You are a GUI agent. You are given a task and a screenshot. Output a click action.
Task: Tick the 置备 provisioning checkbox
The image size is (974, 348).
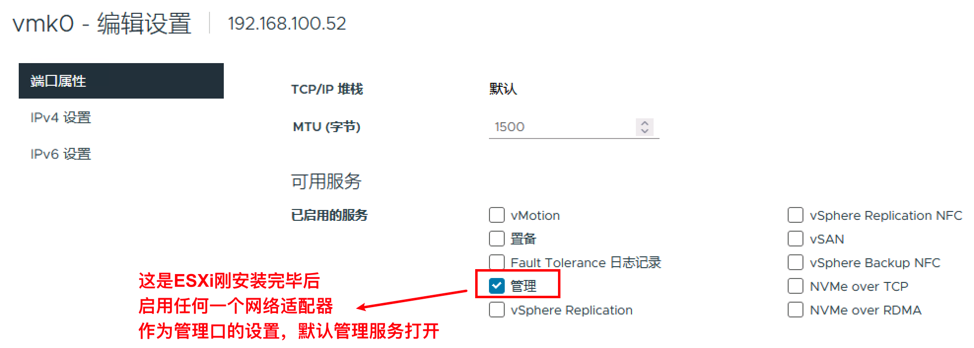[x=497, y=239]
